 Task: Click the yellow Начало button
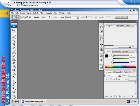pyautogui.click(x=5, y=13)
